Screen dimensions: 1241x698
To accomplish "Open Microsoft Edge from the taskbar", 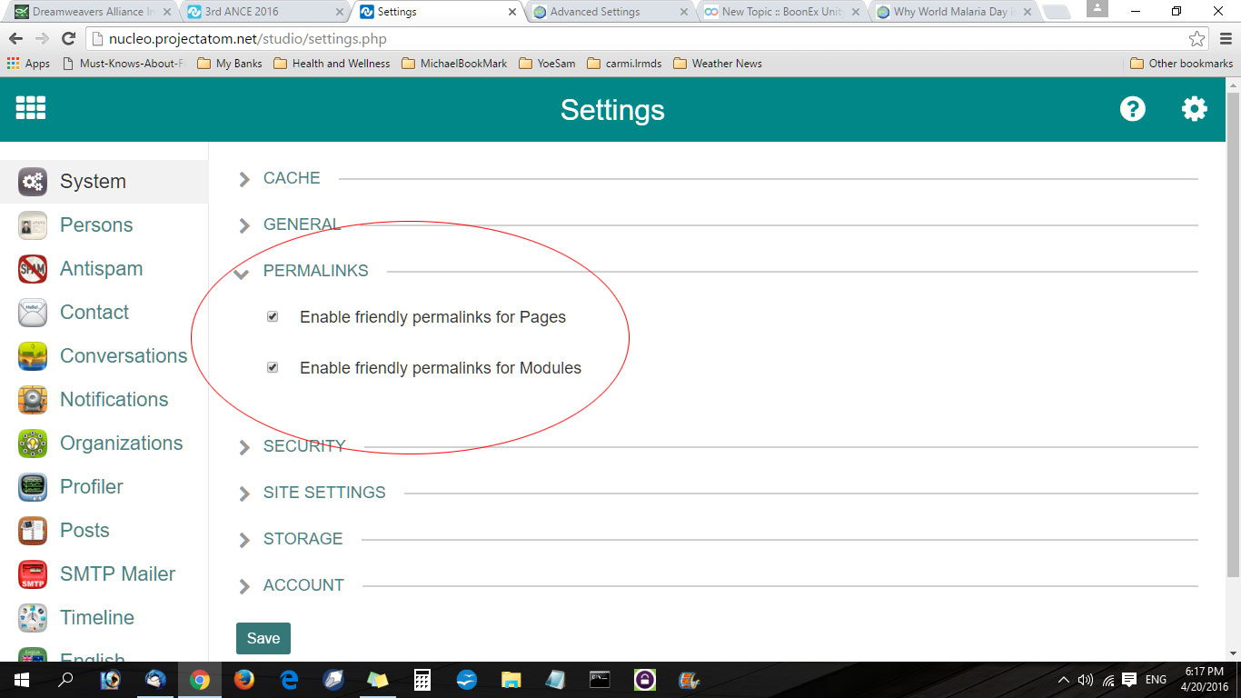I will coord(289,680).
